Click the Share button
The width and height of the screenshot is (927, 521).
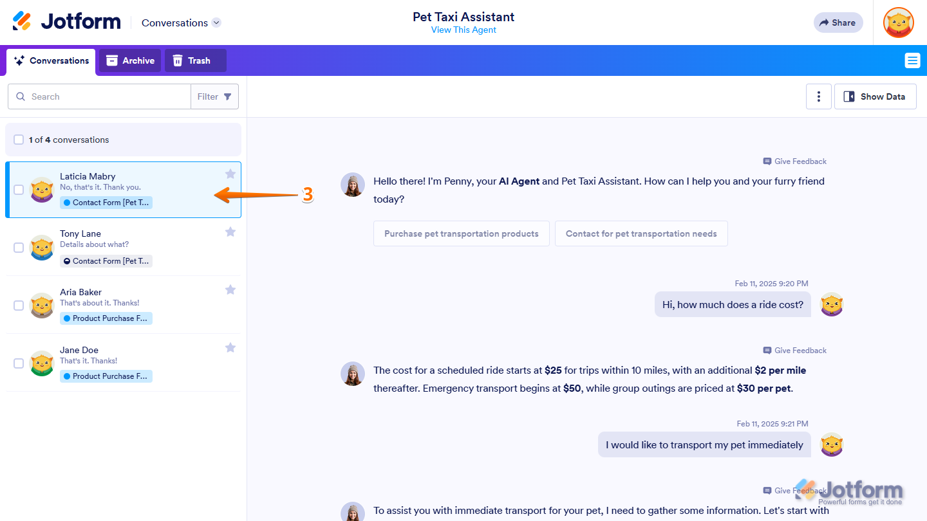click(x=838, y=23)
